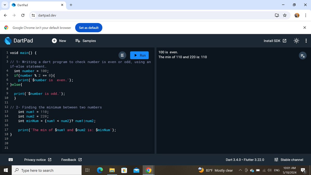The width and height of the screenshot is (311, 175).
Task: Open Chrome profile avatar
Action: coord(297,15)
